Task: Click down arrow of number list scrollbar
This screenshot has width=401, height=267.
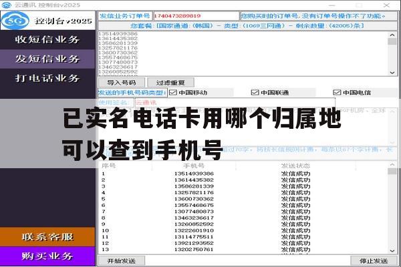Action: coord(392,73)
